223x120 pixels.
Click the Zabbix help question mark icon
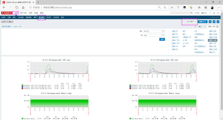(x=210, y=13)
